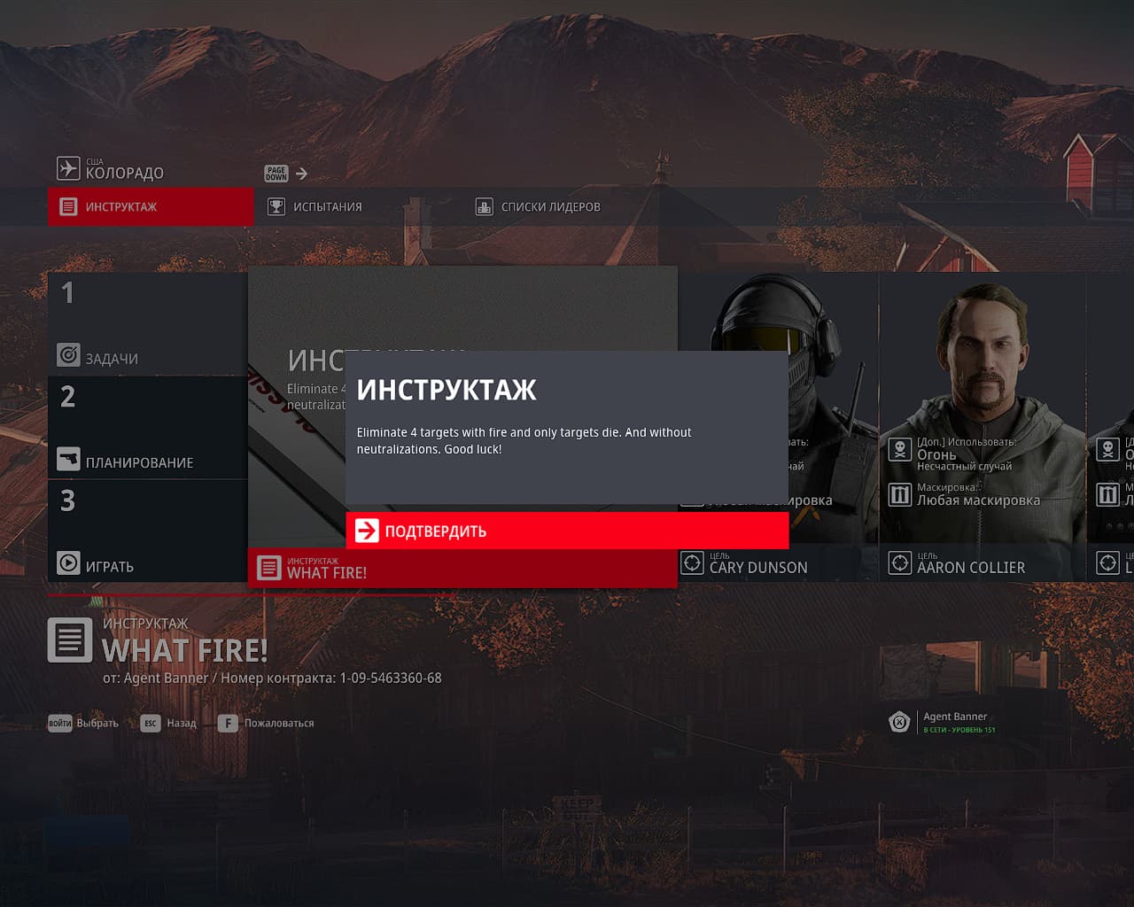Select the red WHAT FIRE! briefing tile
Screen dimensions: 1134x907
462,568
